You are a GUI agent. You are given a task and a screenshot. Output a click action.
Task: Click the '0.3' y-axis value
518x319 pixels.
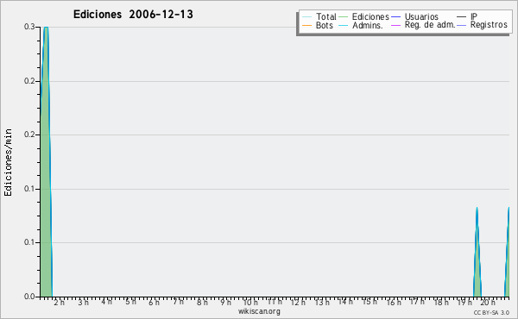pyautogui.click(x=29, y=27)
